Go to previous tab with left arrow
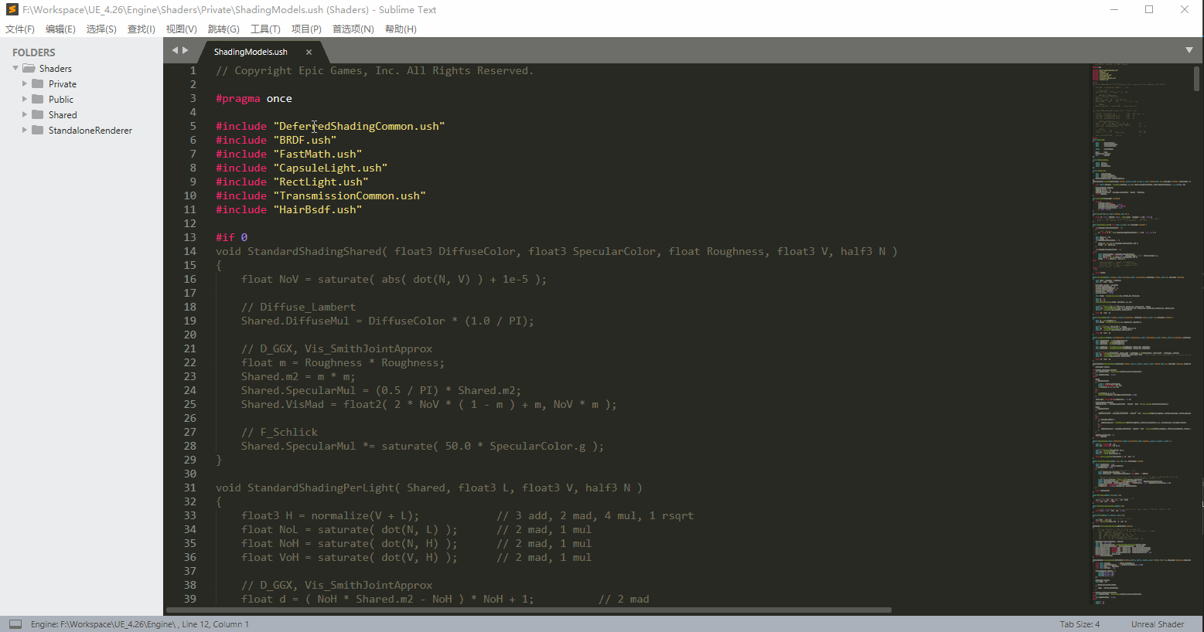 pyautogui.click(x=175, y=50)
